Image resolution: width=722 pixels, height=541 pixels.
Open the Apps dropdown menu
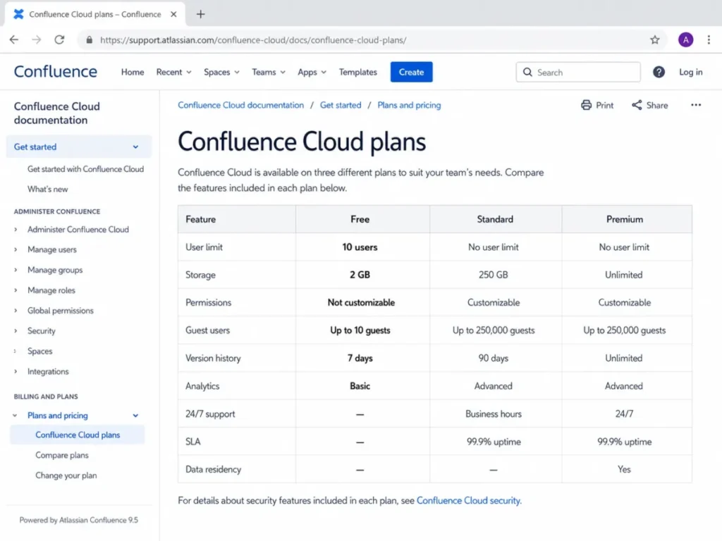tap(312, 73)
